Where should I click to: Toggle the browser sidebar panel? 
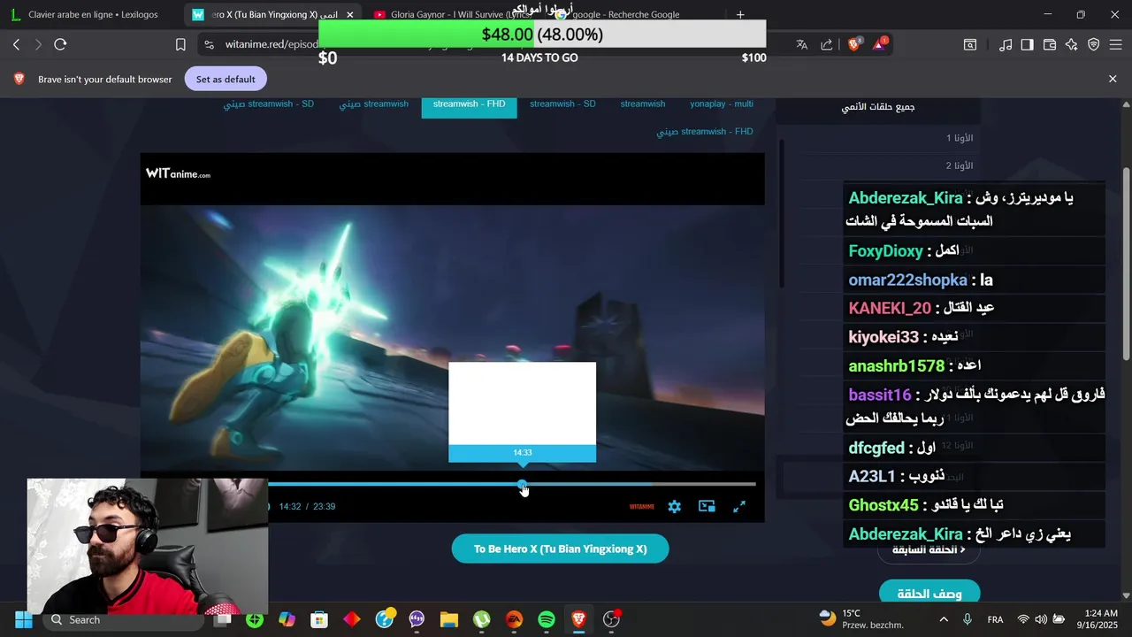pyautogui.click(x=1027, y=44)
